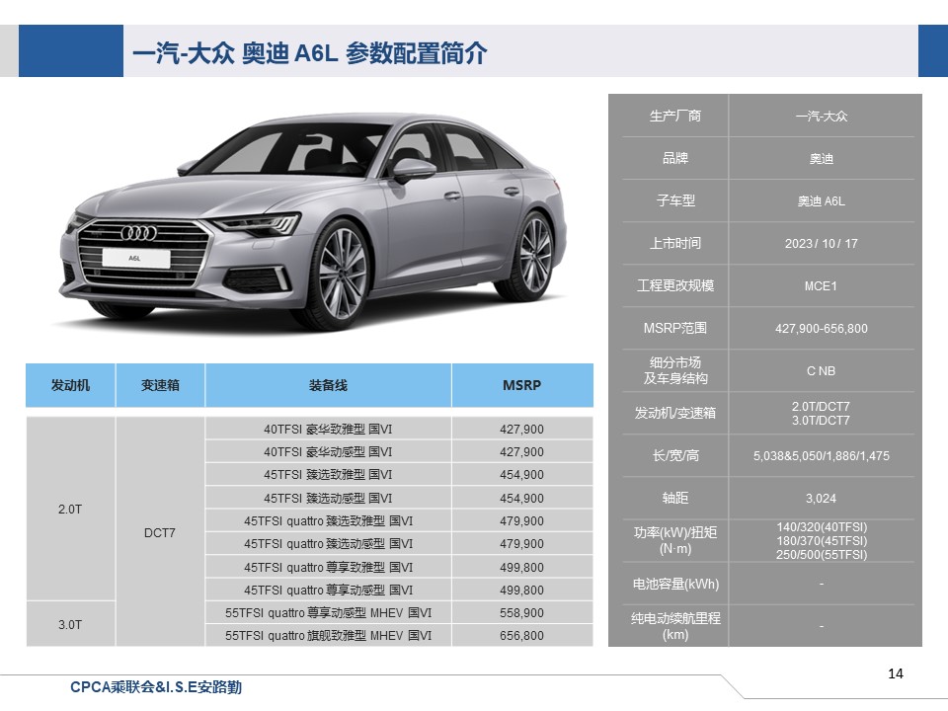This screenshot has width=948, height=711.
Task: Click the '发动机/变速箱' label
Action: pos(675,413)
